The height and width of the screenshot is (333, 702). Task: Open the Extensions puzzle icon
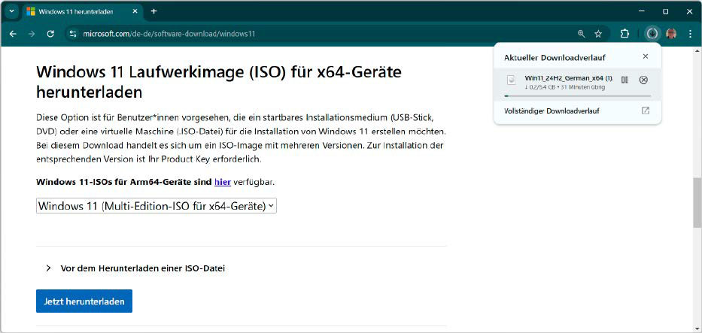pos(625,34)
